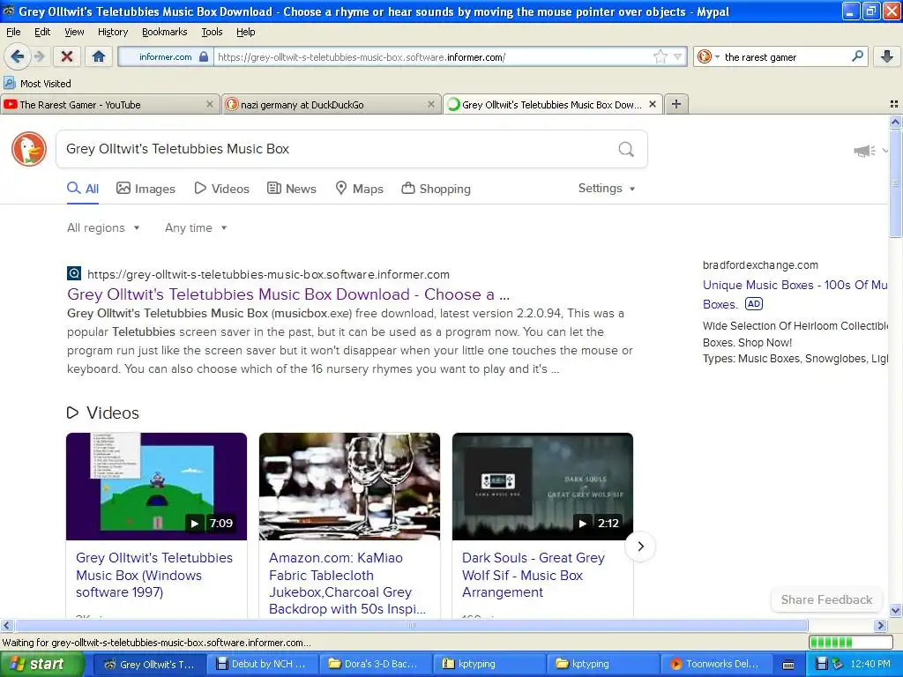903x677 pixels.
Task: Open the URL history dropdown arrow
Action: [x=677, y=57]
